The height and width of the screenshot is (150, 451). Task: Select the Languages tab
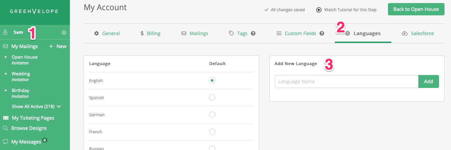363,33
